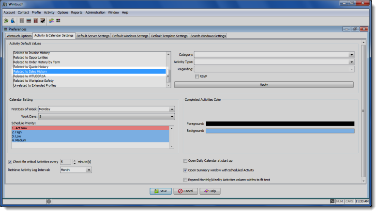Switch to Default Server Settings tab
This screenshot has width=379, height=214.
(x=93, y=36)
